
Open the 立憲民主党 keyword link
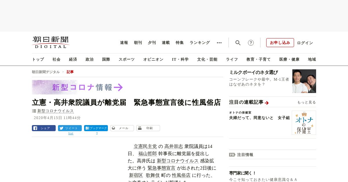145,146
